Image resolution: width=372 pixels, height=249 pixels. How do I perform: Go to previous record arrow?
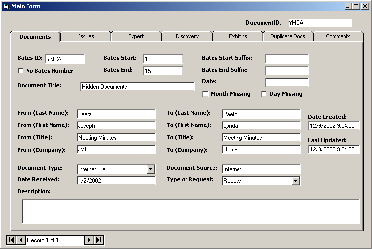pos(21,240)
